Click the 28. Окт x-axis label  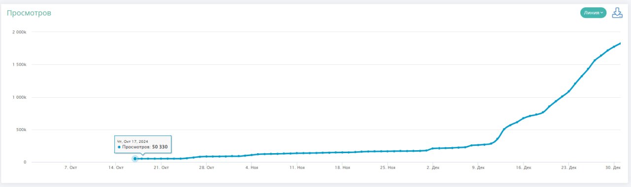coord(207,168)
